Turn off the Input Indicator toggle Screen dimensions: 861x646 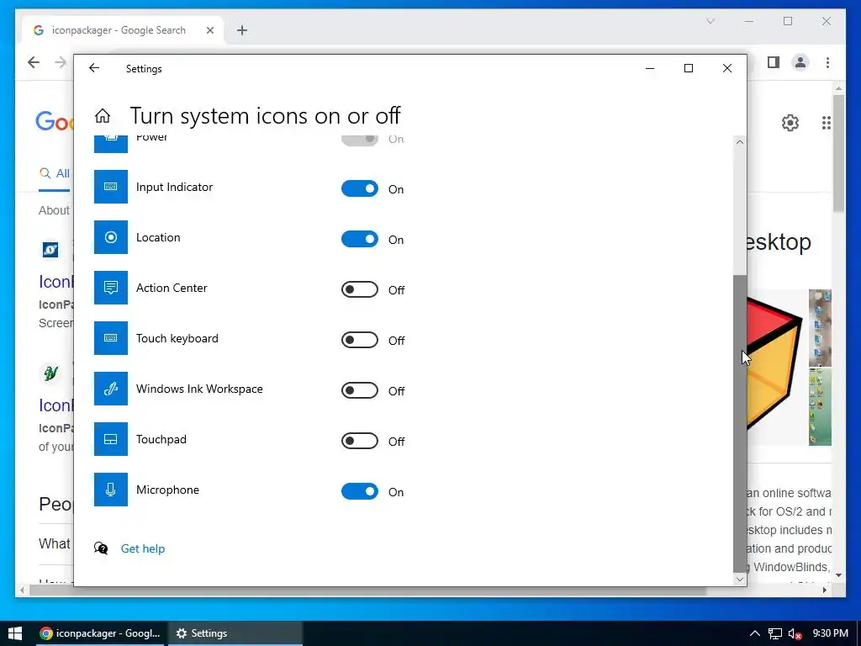[360, 189]
